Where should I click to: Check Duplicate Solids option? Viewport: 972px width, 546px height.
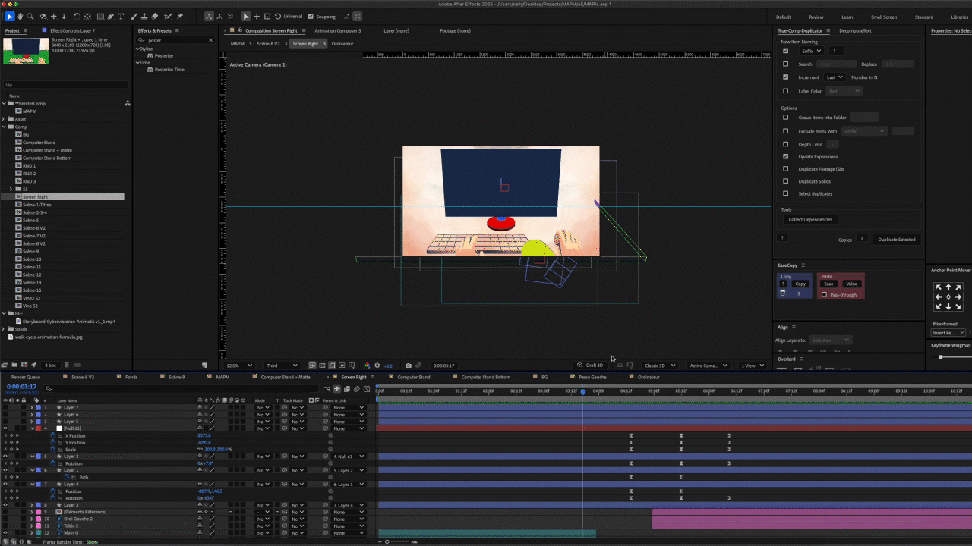pos(786,181)
